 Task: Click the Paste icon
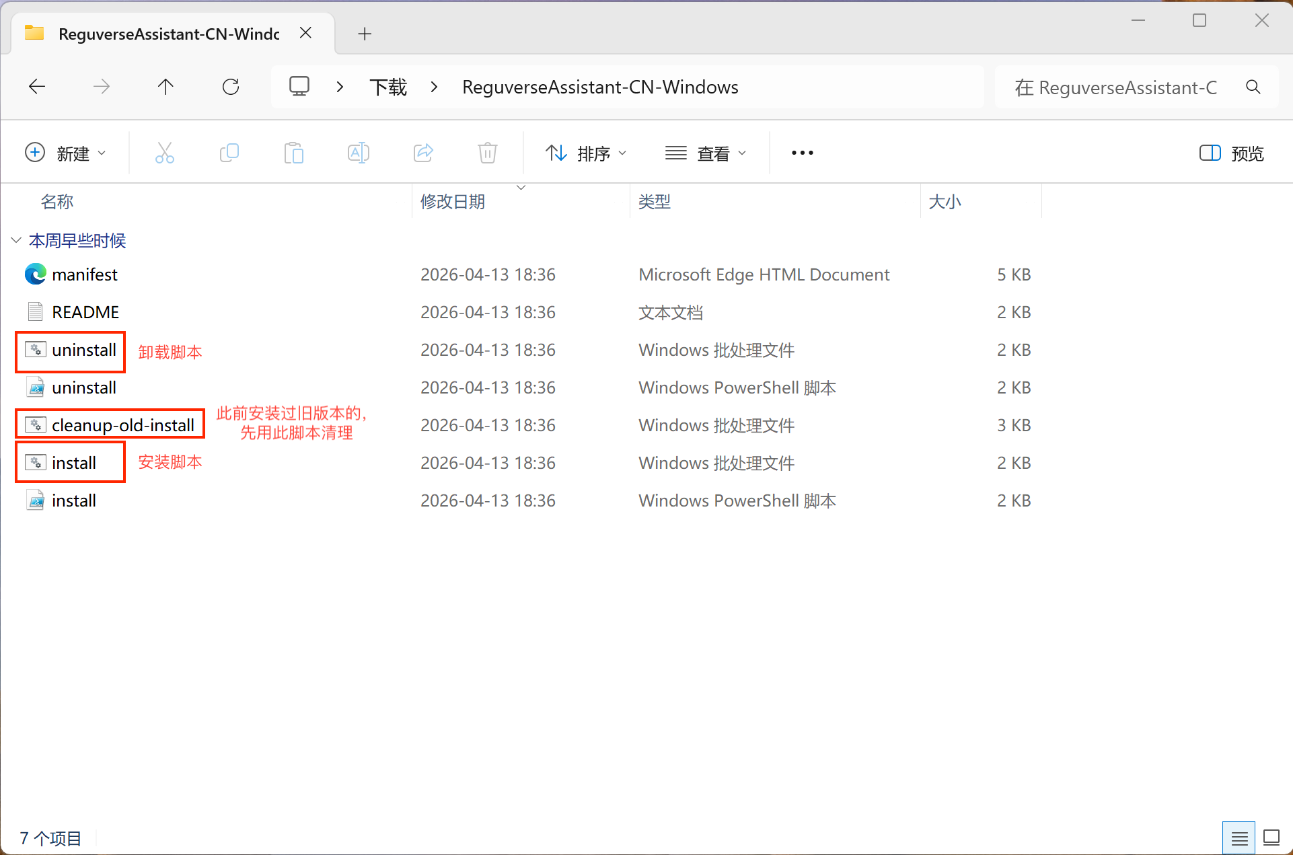click(294, 153)
